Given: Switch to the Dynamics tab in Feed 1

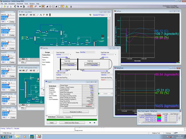Looking at the screenshot, I should click(x=69, y=117).
